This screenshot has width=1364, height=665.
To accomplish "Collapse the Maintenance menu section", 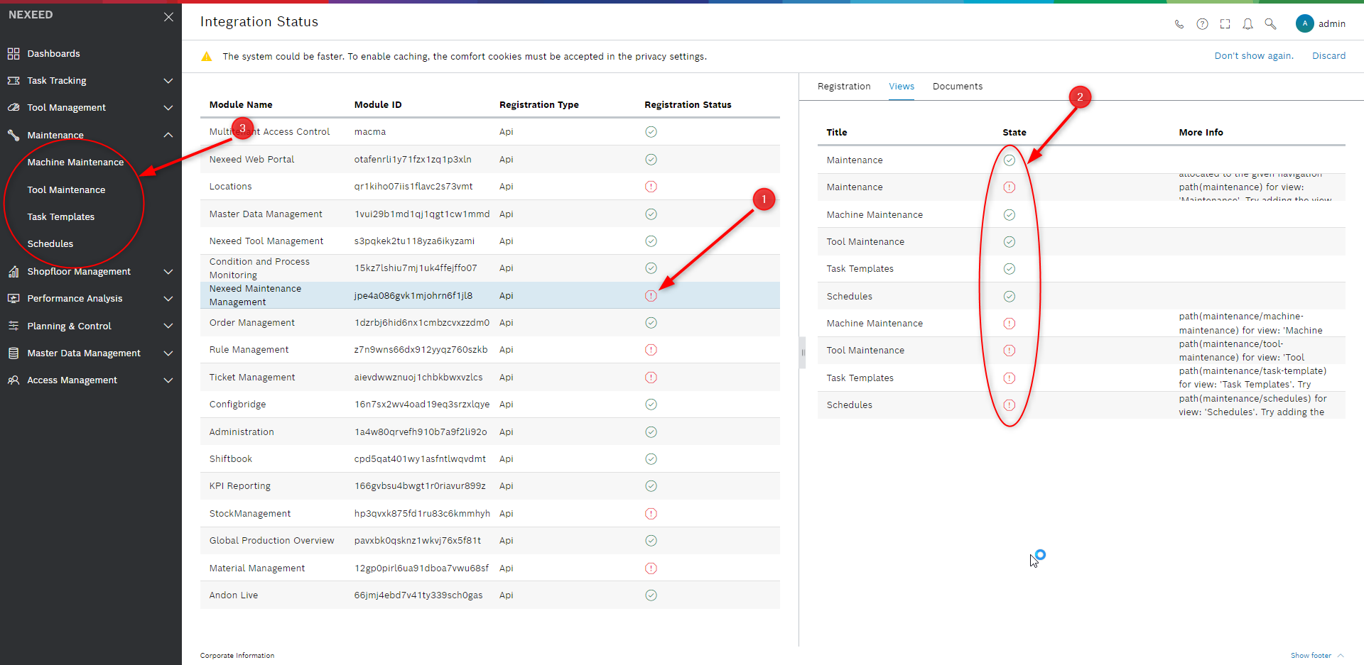I will pyautogui.click(x=168, y=135).
